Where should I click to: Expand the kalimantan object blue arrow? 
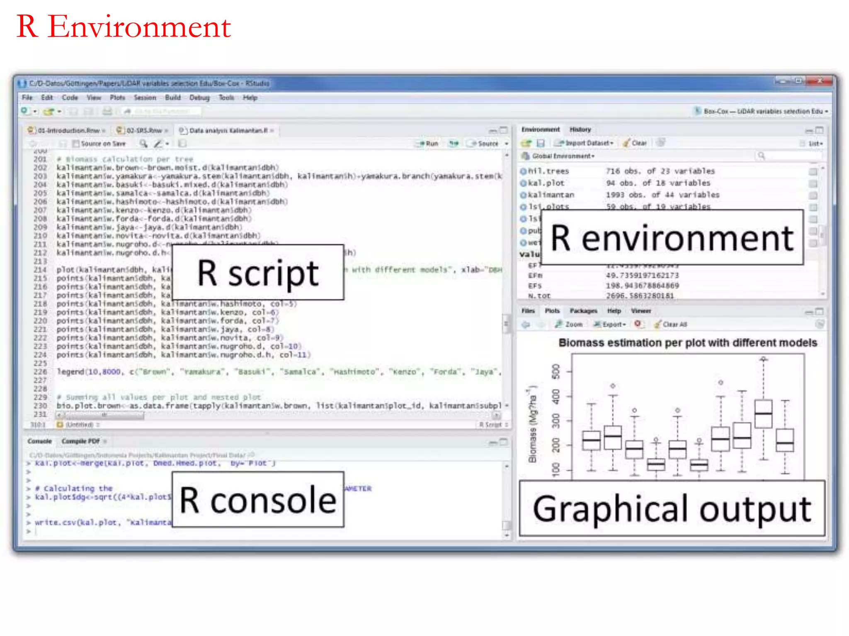click(x=523, y=195)
